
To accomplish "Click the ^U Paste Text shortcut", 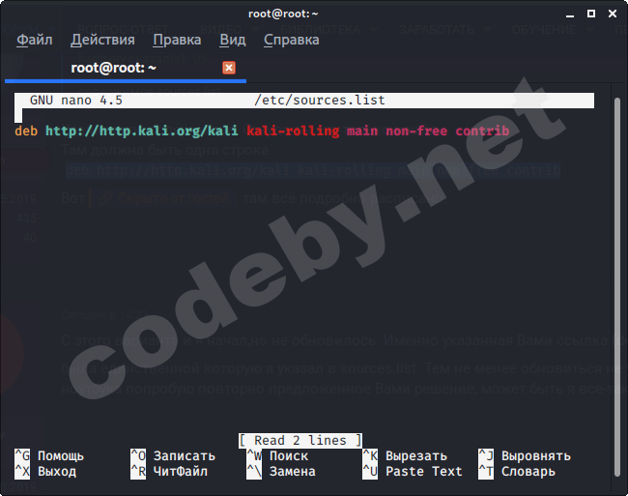I will (x=412, y=472).
